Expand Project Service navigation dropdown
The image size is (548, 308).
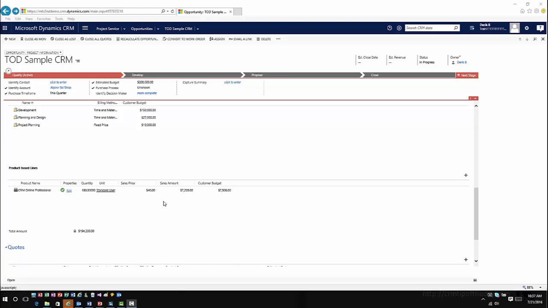point(124,29)
